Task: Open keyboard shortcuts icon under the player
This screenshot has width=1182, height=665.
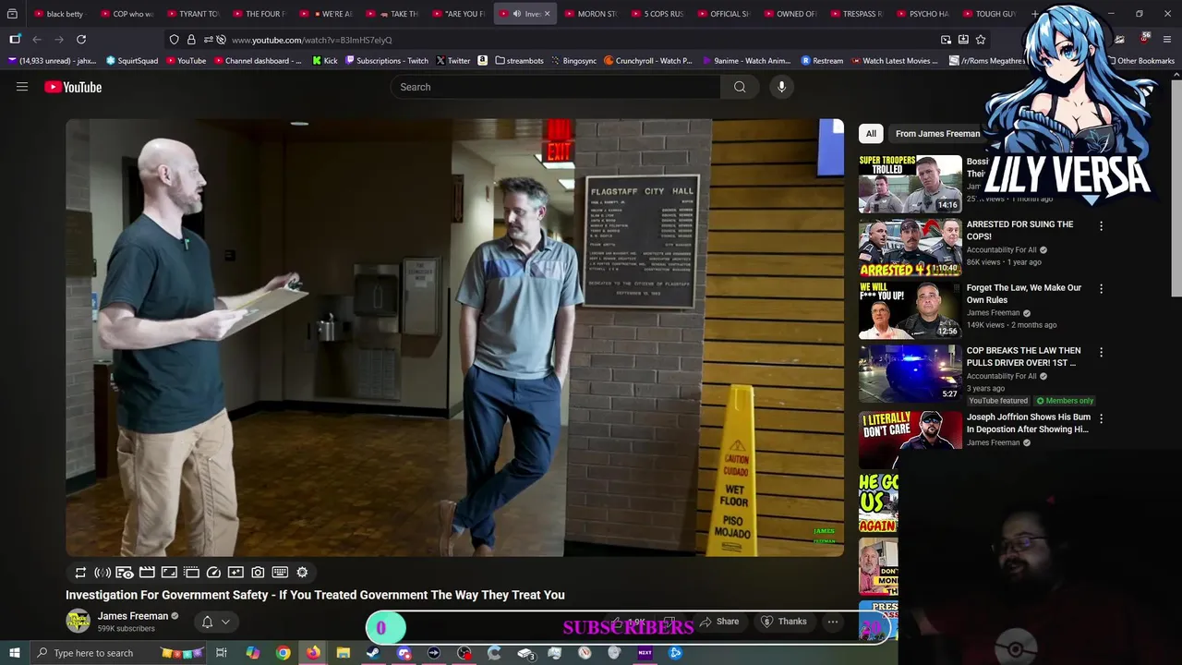Action: click(x=280, y=573)
